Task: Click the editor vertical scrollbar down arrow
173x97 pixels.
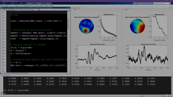Action: click(68, 72)
